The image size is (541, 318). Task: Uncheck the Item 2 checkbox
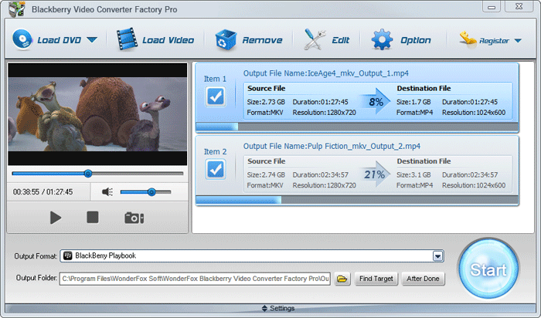pyautogui.click(x=216, y=169)
